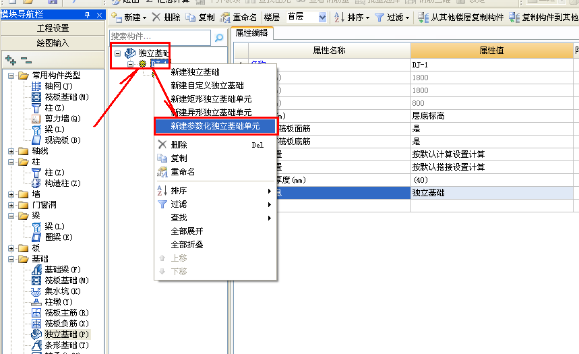Pin the 模块导航栏 panel
The image size is (579, 354).
coord(88,15)
